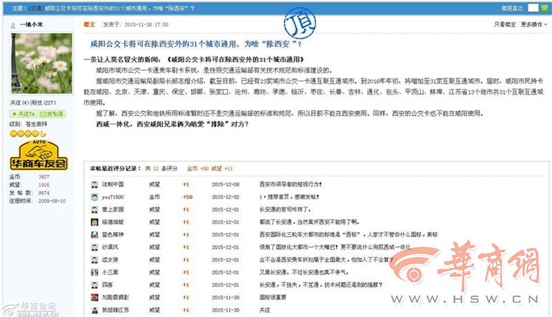Open 一地小米 user profile link
Viewport: 552px width, 317px height.
tap(32, 24)
